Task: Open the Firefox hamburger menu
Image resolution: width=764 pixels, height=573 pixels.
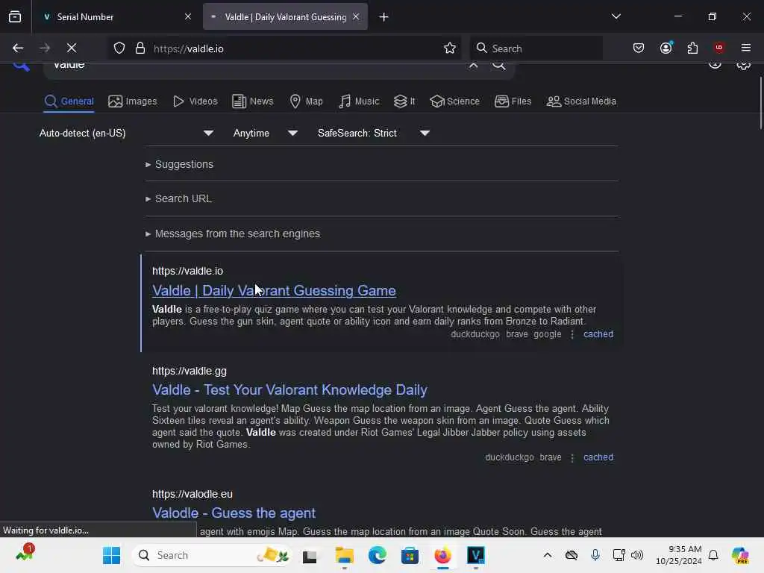Action: (x=746, y=48)
